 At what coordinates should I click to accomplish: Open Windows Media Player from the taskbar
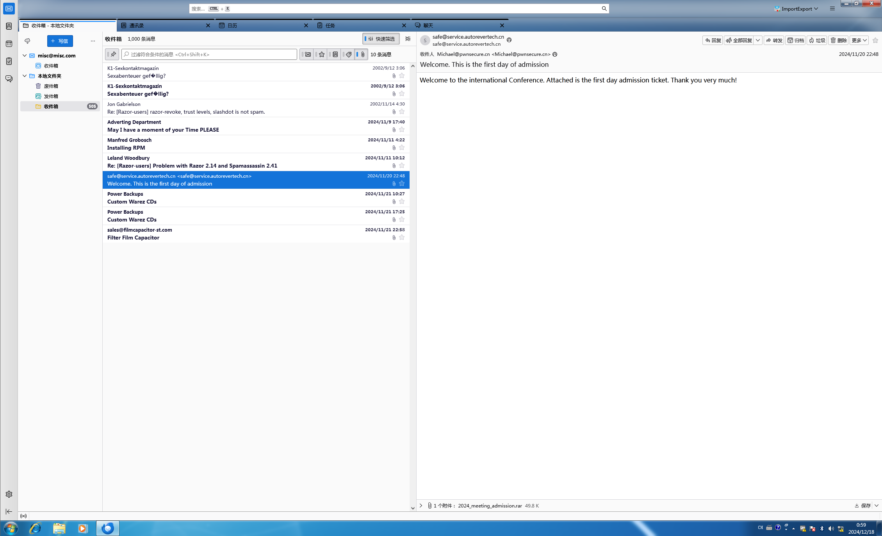[x=83, y=528]
